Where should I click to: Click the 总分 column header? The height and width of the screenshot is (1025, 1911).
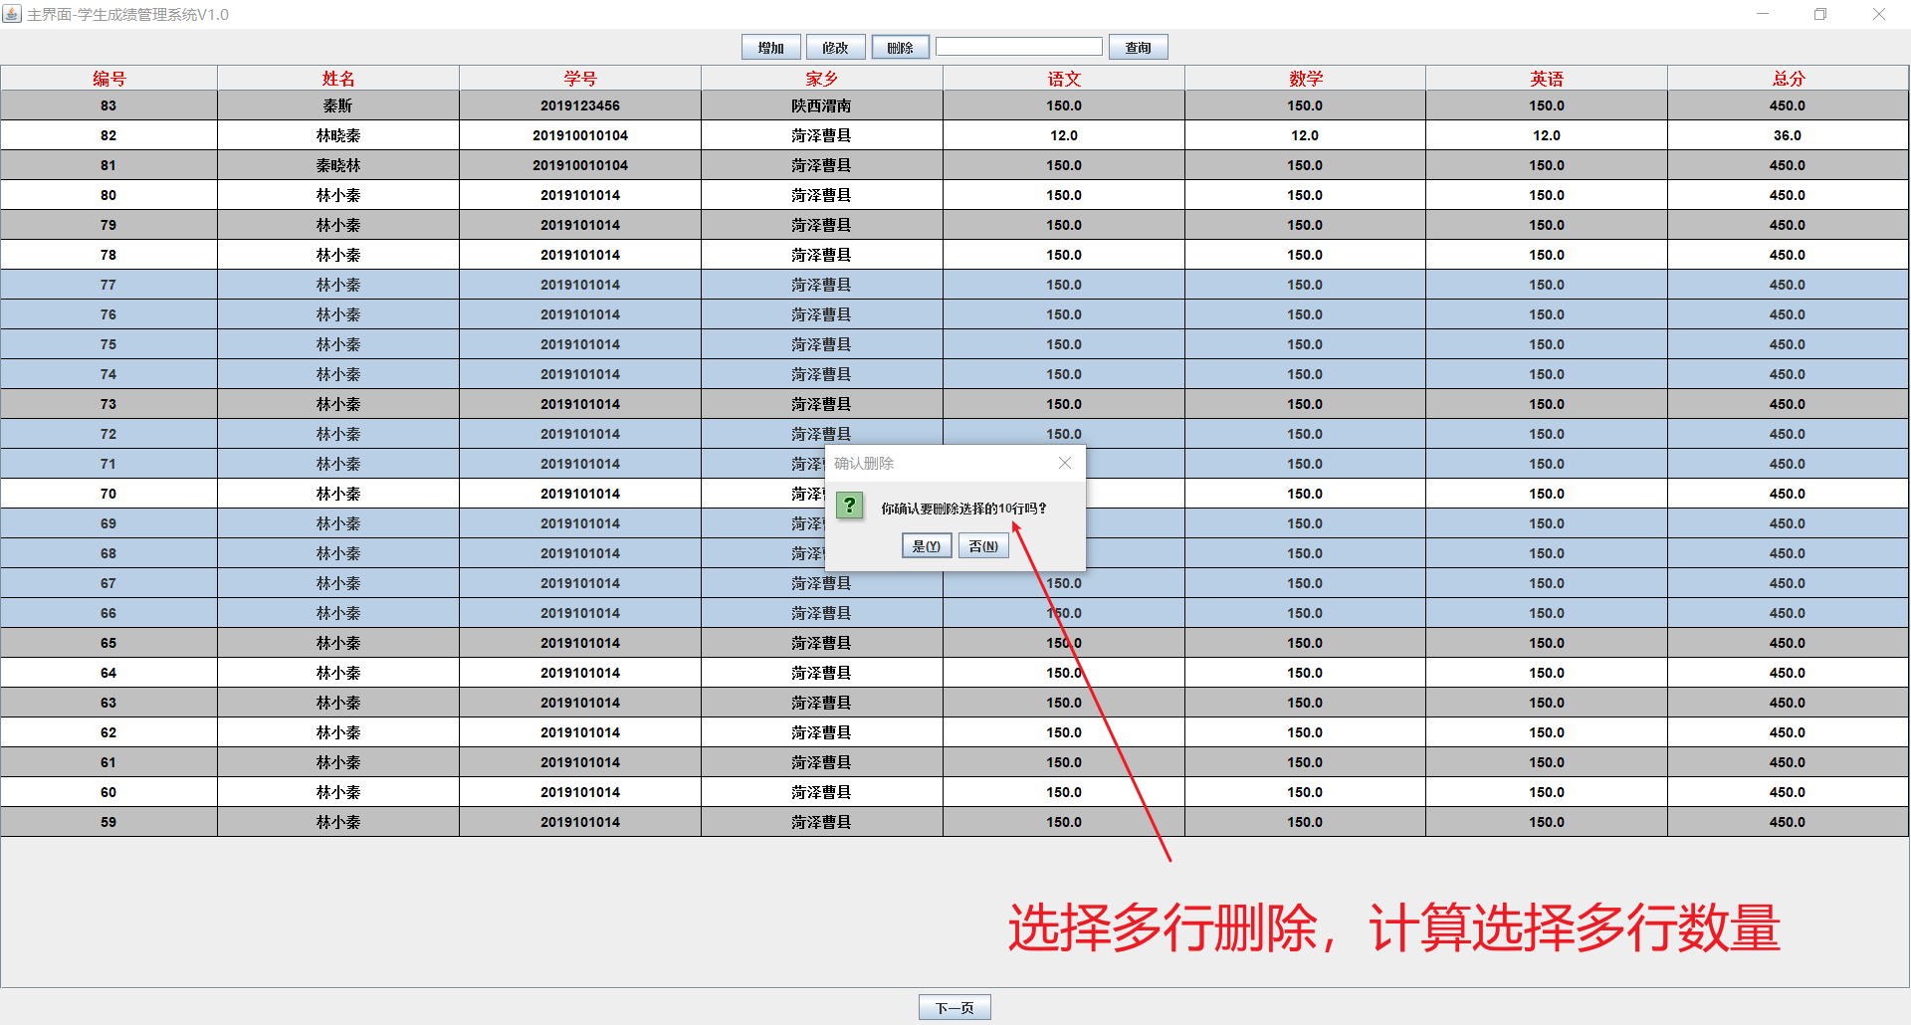[x=1789, y=79]
